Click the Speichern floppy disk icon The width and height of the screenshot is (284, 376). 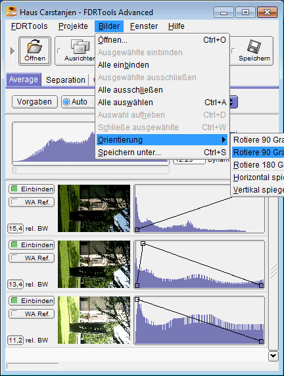pos(254,46)
